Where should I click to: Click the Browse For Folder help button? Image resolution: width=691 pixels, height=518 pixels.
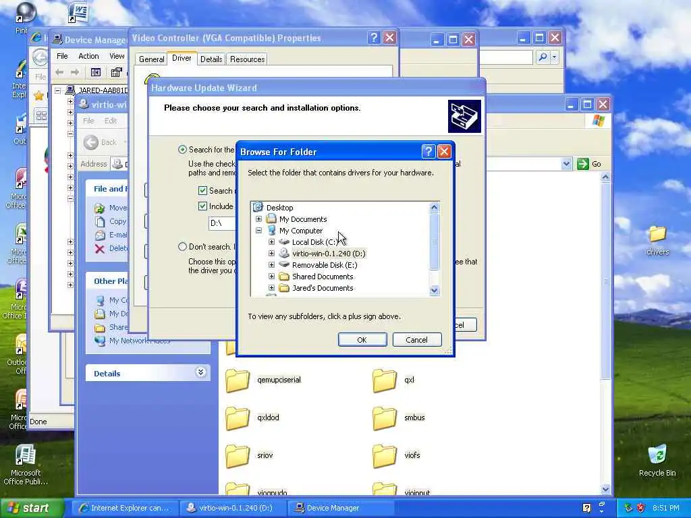click(x=429, y=152)
